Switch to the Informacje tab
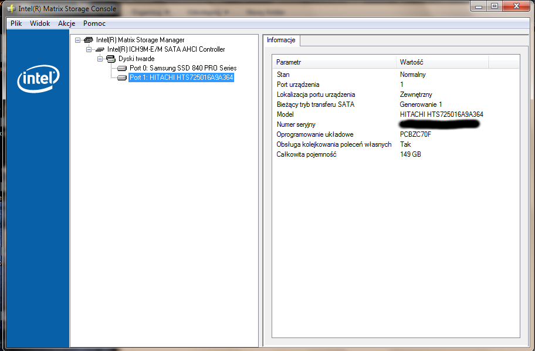This screenshot has height=351, width=535. coord(281,40)
